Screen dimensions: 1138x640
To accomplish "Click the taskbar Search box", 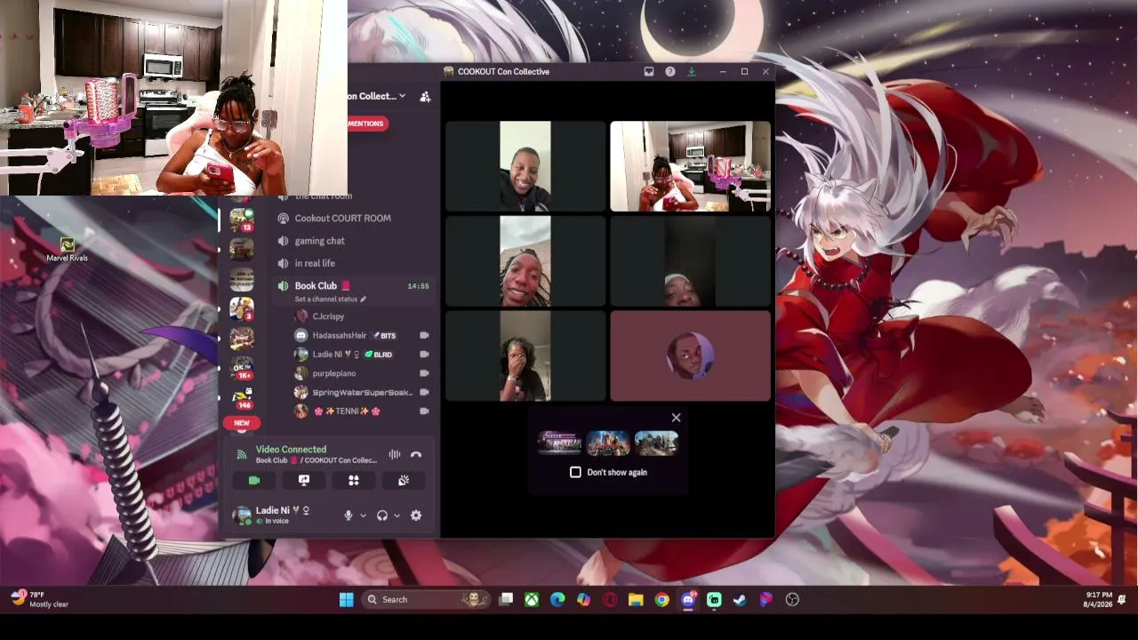I will (426, 600).
